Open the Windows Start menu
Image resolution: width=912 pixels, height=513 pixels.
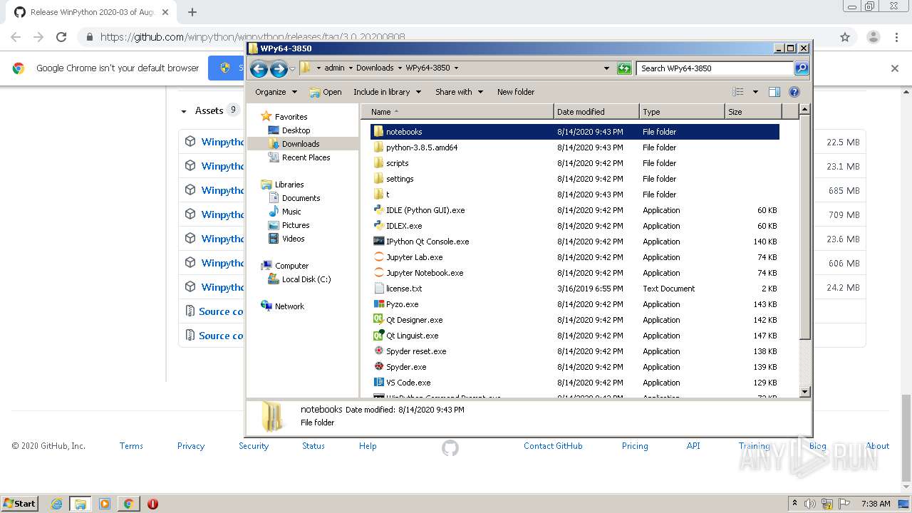click(x=19, y=504)
